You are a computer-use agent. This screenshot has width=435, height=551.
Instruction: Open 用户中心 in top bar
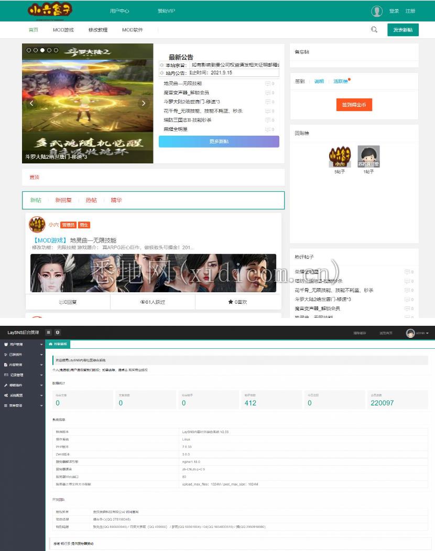point(119,11)
